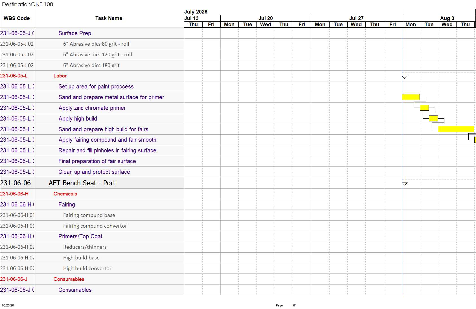Select the Primers/Top Coat subgroup
476x309 pixels.
tap(92, 236)
